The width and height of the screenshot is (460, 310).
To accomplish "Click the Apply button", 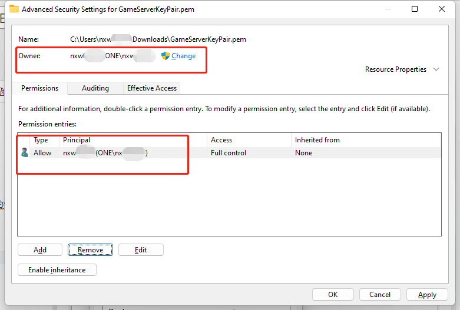I will (x=427, y=295).
